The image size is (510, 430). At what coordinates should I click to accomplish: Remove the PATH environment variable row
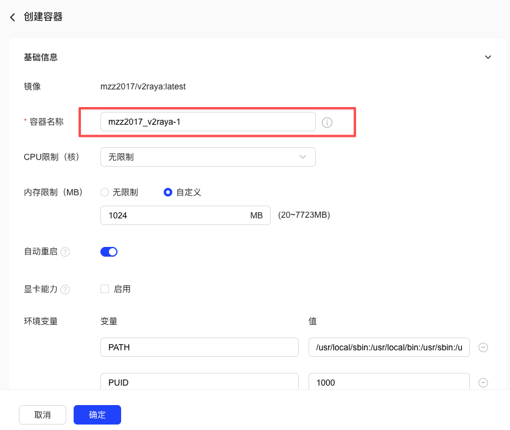point(483,347)
